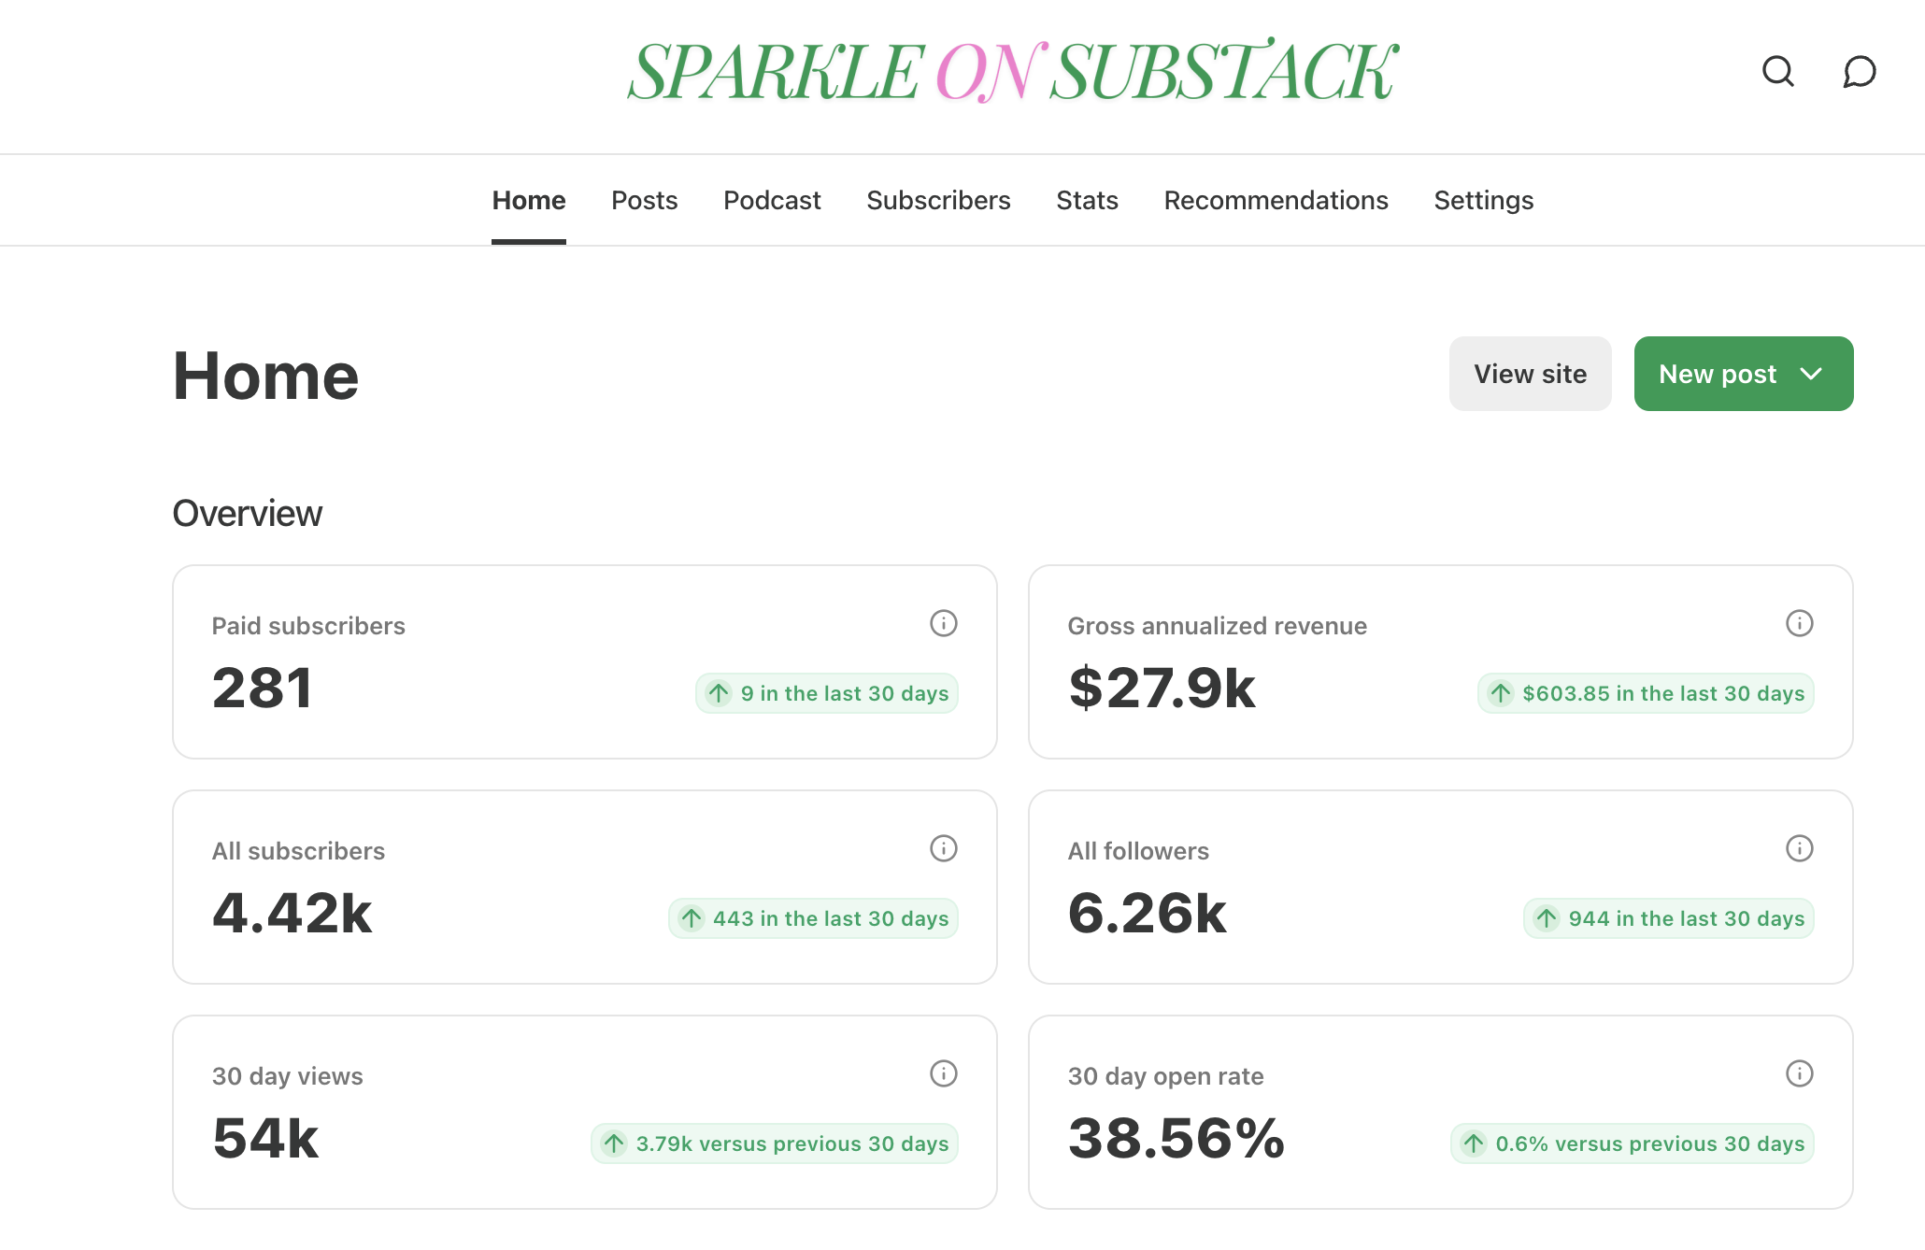Click Paid subscribers info icon
This screenshot has width=1925, height=1250.
[x=943, y=623]
